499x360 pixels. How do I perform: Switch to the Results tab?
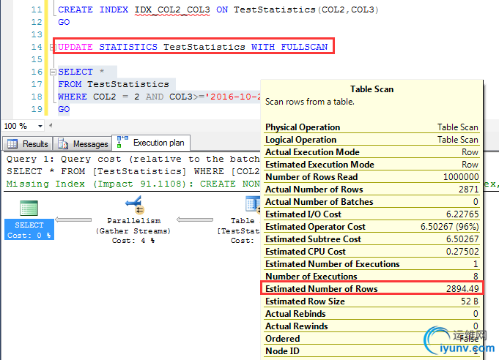(x=28, y=143)
